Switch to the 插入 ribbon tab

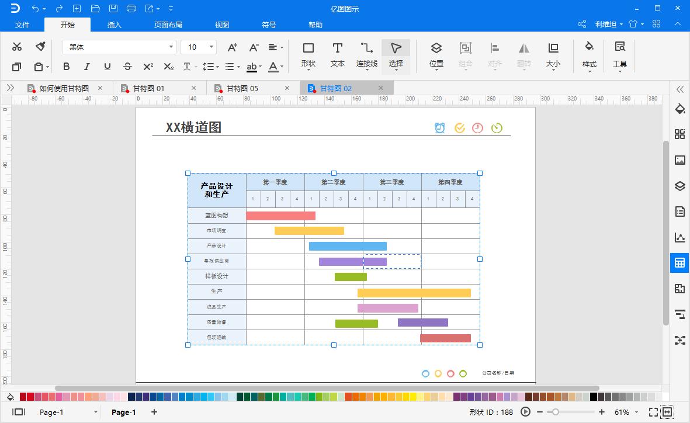(x=113, y=25)
